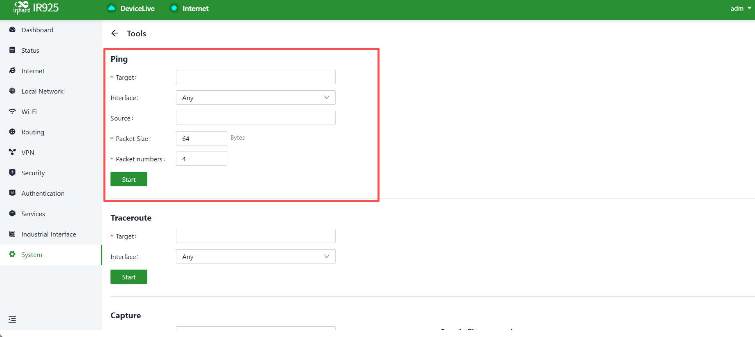Focus the Ping Target input field

(256, 77)
